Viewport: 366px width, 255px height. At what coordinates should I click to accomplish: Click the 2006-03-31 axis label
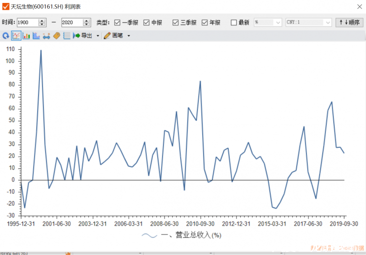point(128,224)
